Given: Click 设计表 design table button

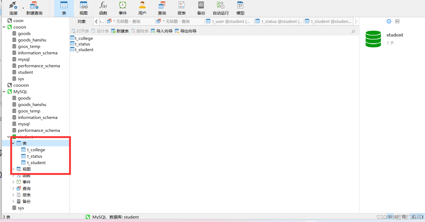Looking at the screenshot, I should pyautogui.click(x=100, y=31).
